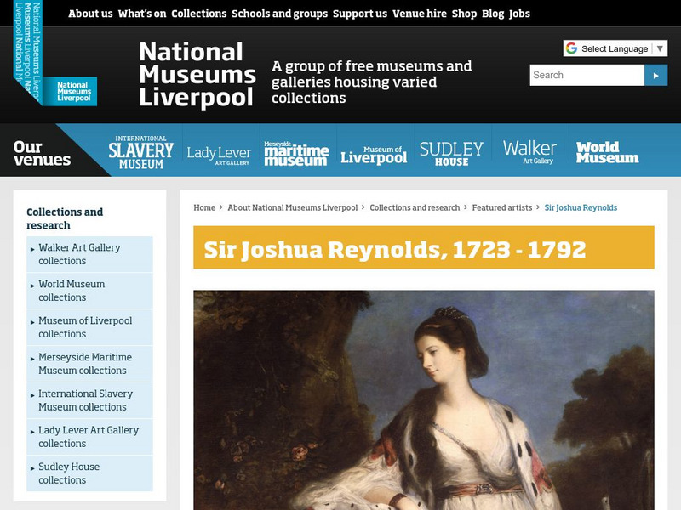Image resolution: width=681 pixels, height=510 pixels.
Task: Click inside the Search input field
Action: point(579,75)
